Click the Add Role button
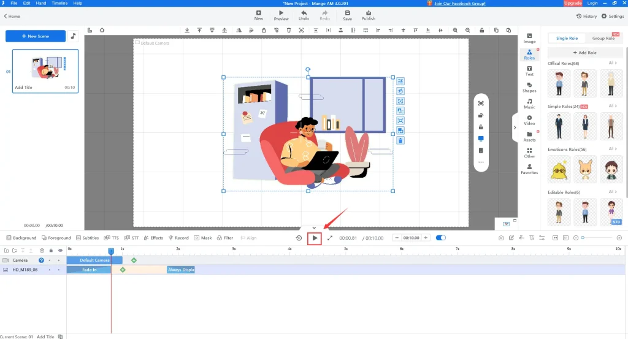 click(584, 53)
